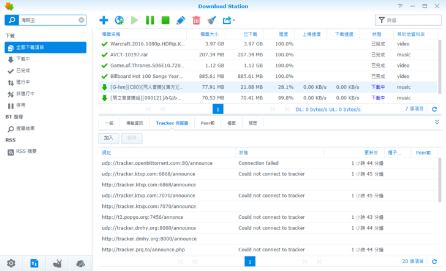Click the blue pencil edit icon
Viewport: 446px width, 271px height.
(x=181, y=20)
